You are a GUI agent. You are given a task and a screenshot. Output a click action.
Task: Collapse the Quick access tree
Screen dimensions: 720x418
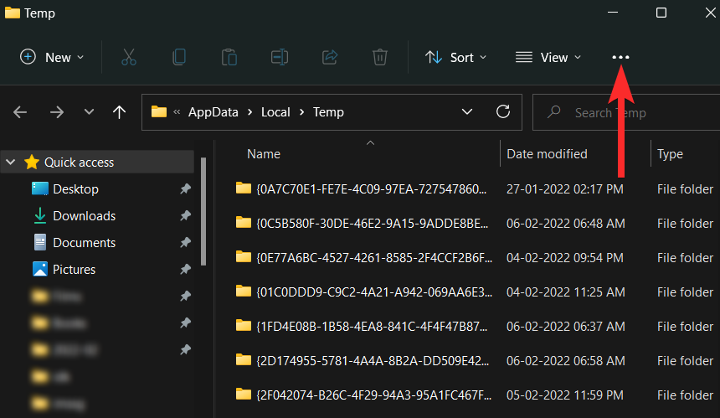tap(11, 163)
